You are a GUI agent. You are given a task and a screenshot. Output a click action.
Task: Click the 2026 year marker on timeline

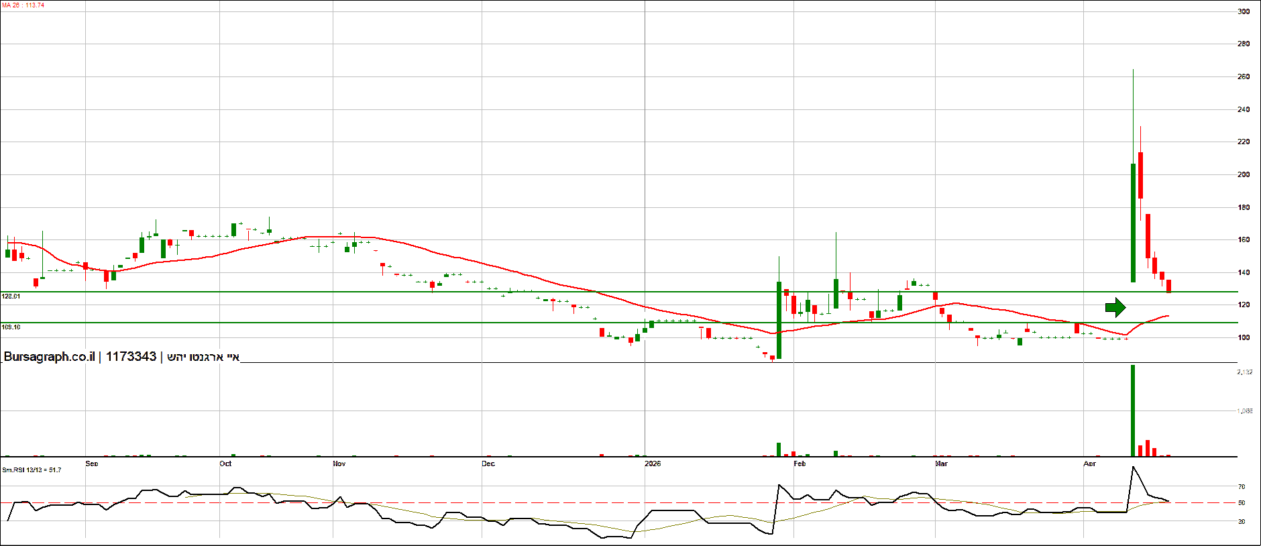[653, 463]
